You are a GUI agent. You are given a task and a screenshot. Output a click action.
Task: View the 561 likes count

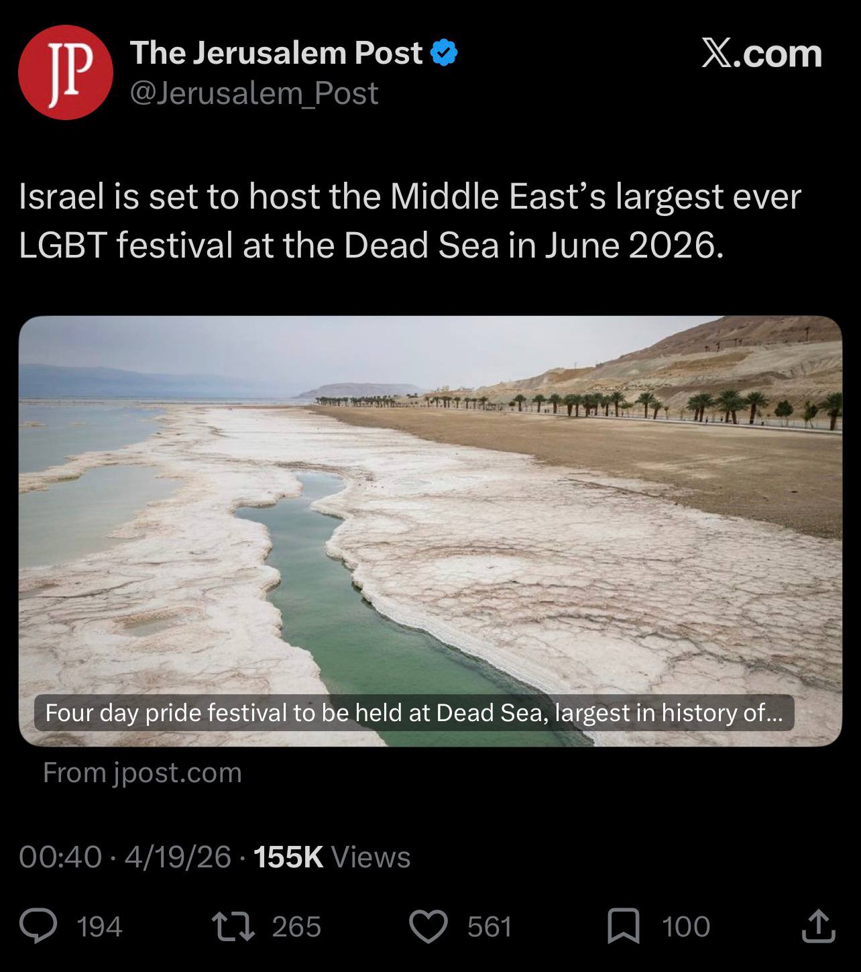tap(490, 926)
